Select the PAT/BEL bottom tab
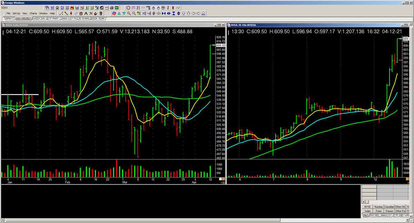414x223 pixels. [375, 215]
